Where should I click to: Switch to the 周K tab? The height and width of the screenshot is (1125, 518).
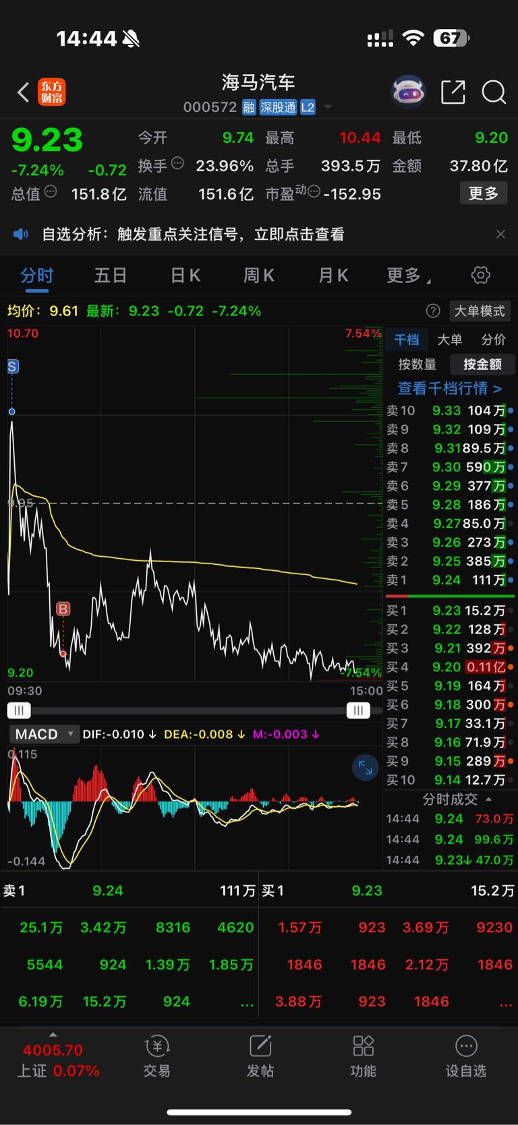click(x=259, y=275)
